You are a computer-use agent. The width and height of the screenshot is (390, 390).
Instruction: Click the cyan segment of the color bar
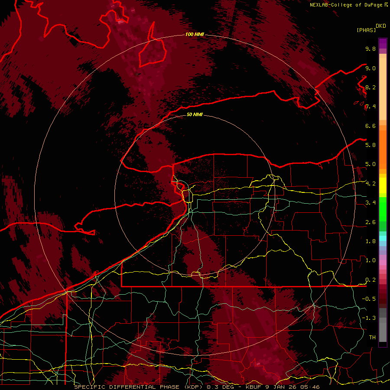[x=383, y=238]
